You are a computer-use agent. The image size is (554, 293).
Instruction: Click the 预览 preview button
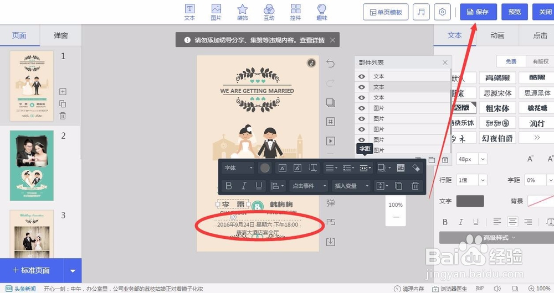(515, 12)
